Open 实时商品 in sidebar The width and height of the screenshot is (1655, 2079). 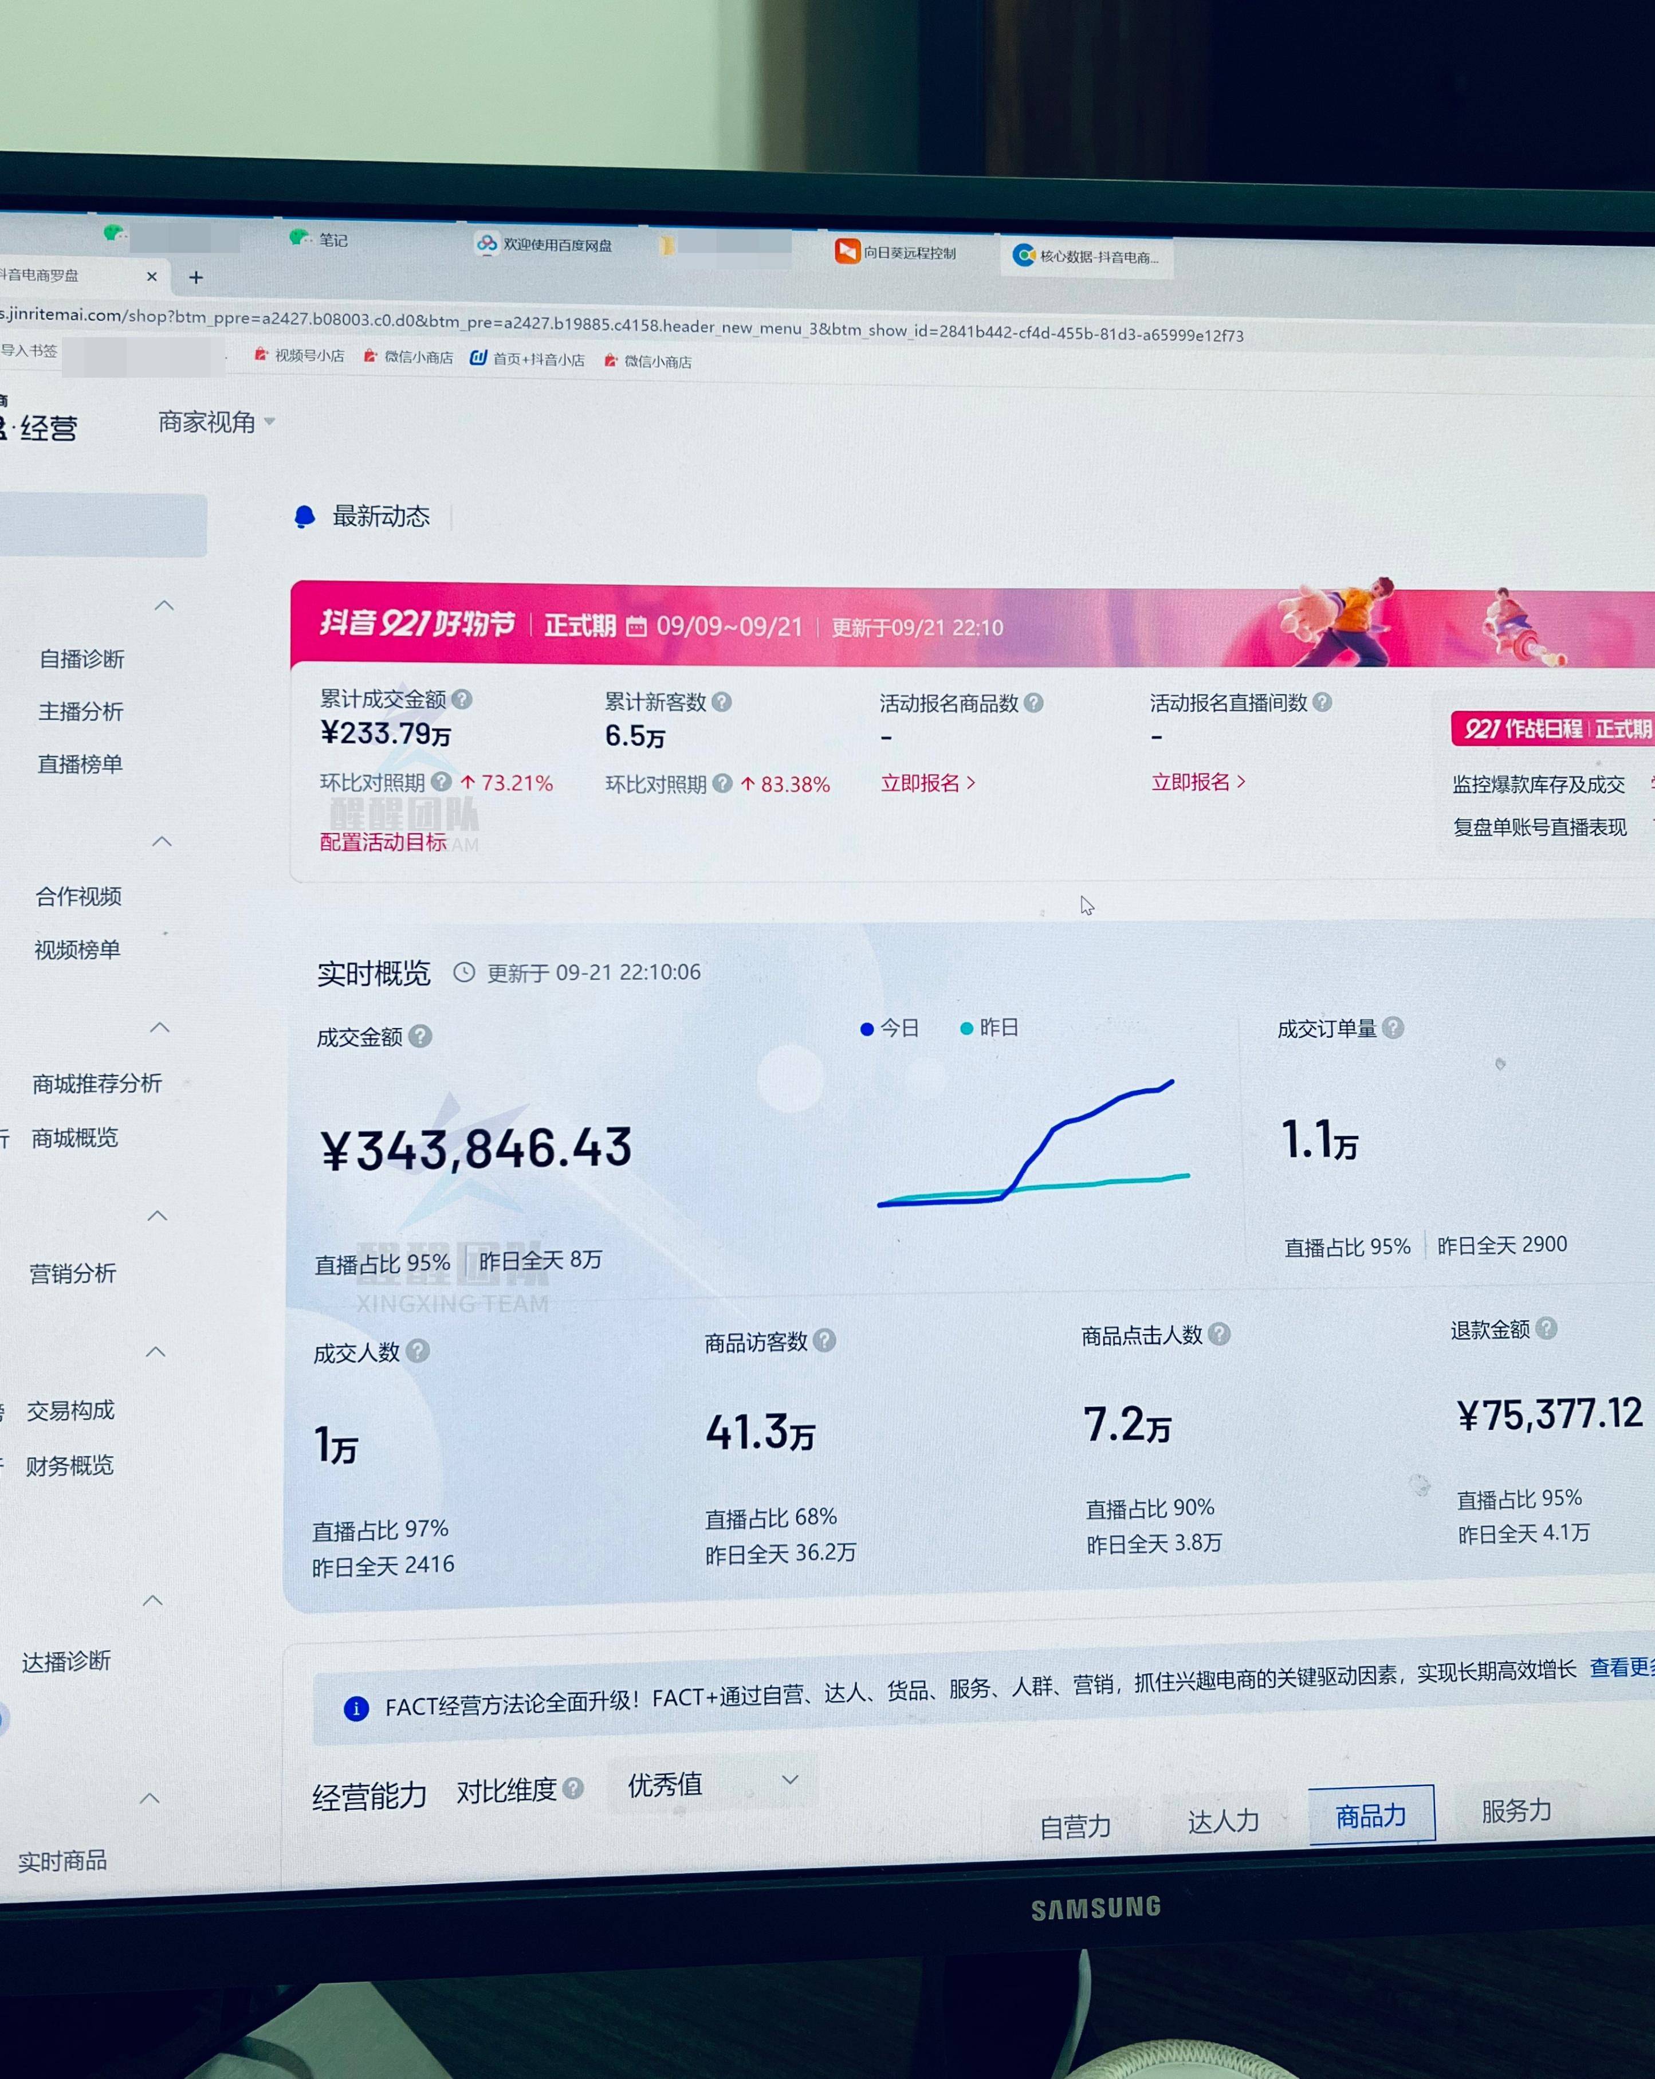tap(62, 1861)
